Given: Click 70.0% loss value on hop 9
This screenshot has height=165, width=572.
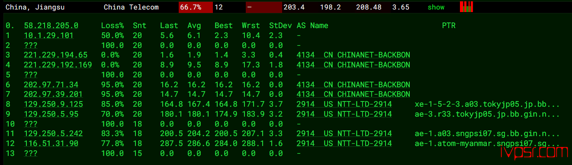Looking at the screenshot, I should (112, 114).
